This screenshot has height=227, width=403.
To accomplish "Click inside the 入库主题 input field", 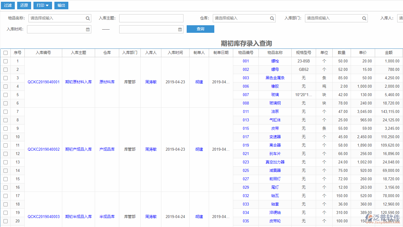I will [151, 18].
